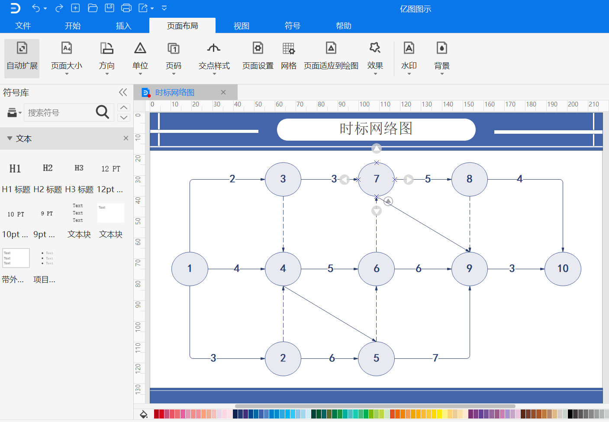Collapse the 文本 category triangle
The image size is (609, 422).
tap(10, 139)
